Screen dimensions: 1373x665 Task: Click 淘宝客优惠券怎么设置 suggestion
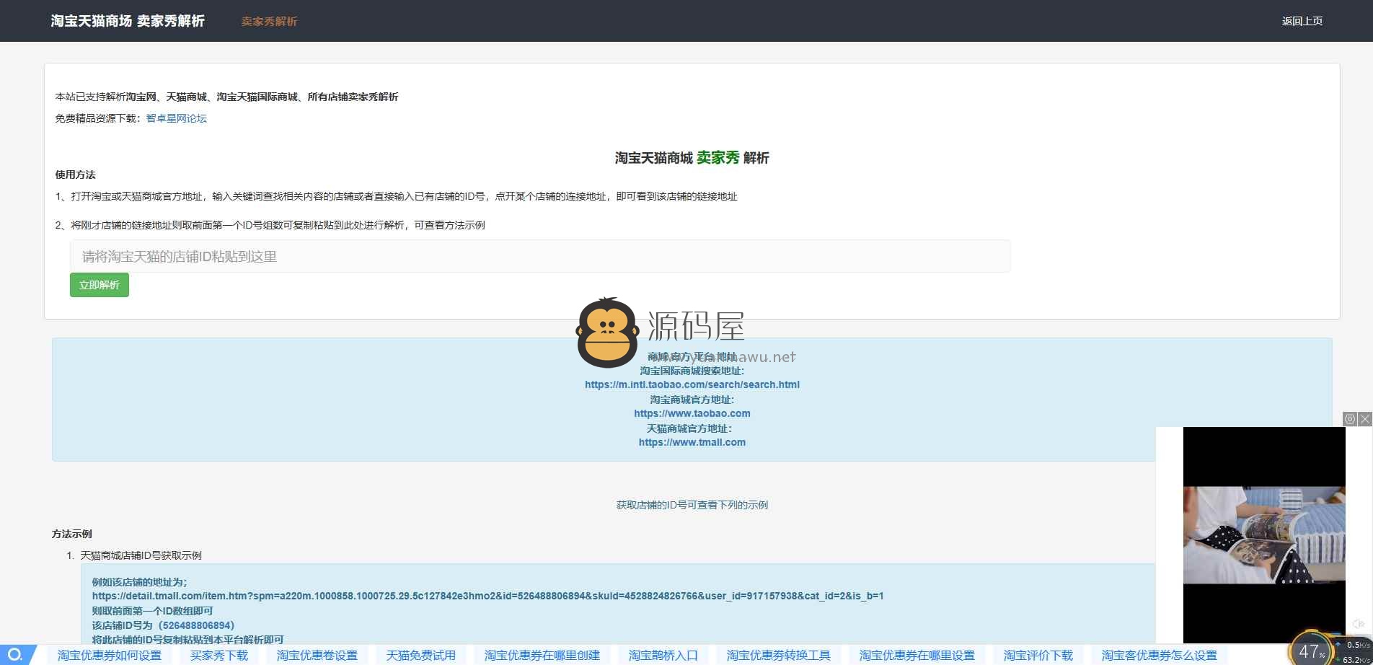click(x=1160, y=655)
